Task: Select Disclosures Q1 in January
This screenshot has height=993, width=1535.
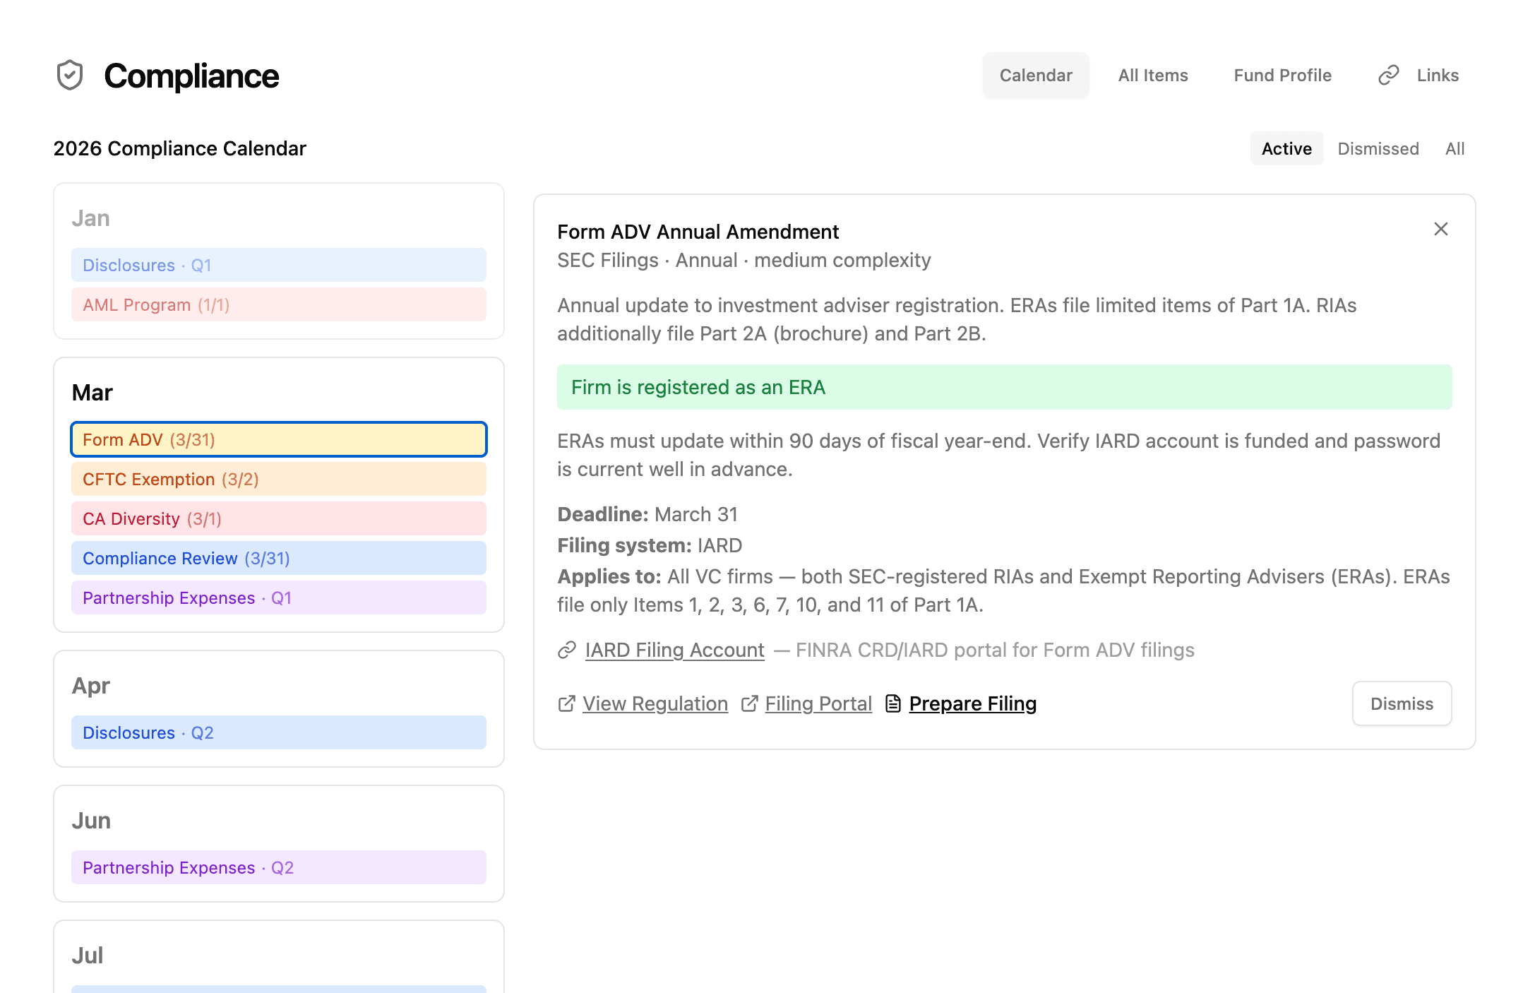Action: pyautogui.click(x=279, y=265)
